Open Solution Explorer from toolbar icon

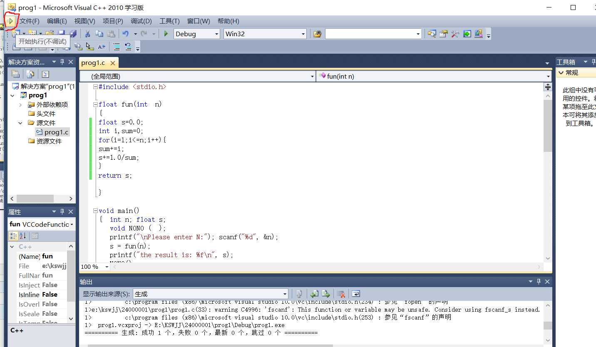(432, 34)
